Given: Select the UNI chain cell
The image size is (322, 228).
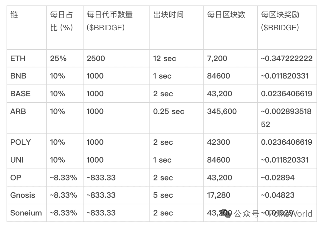Looking at the screenshot, I should click(x=17, y=160).
